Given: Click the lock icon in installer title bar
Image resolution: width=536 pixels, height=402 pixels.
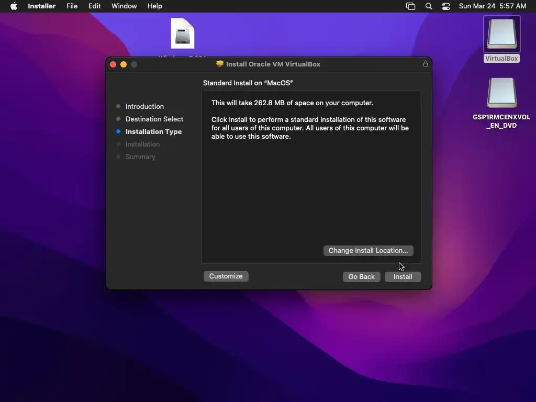Looking at the screenshot, I should coord(425,63).
